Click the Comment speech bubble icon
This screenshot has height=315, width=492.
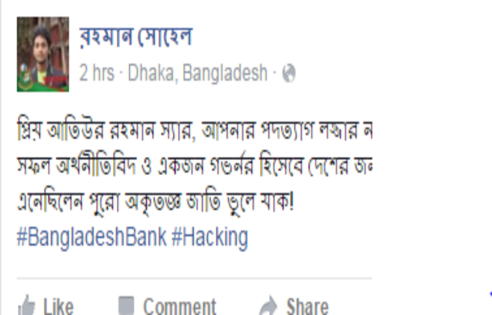[126, 306]
